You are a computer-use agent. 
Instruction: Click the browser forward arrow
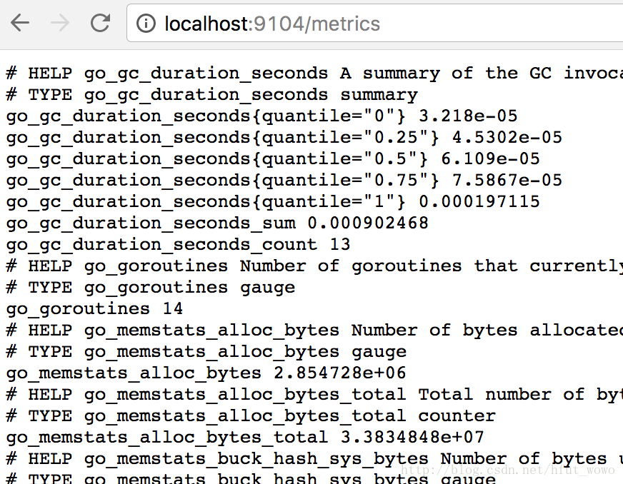pos(61,23)
